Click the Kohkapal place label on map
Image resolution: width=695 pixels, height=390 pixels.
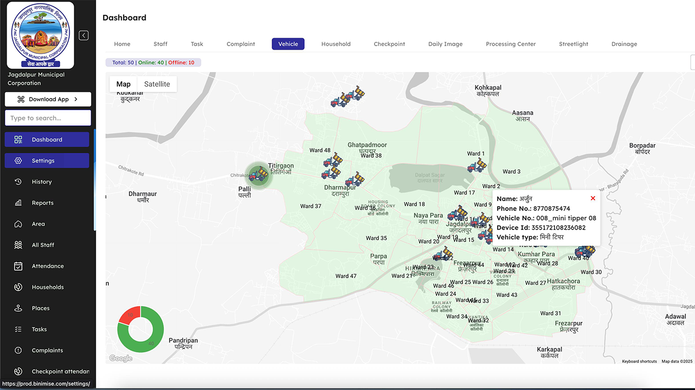(x=488, y=91)
